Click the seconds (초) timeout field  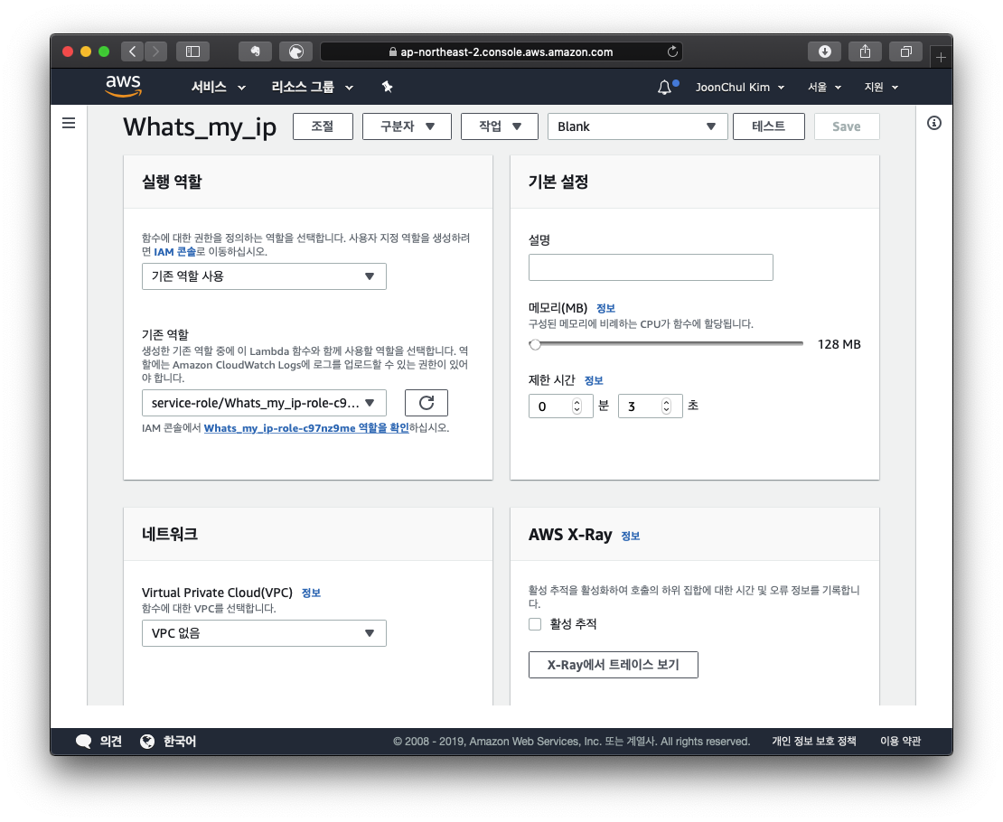[x=650, y=406]
